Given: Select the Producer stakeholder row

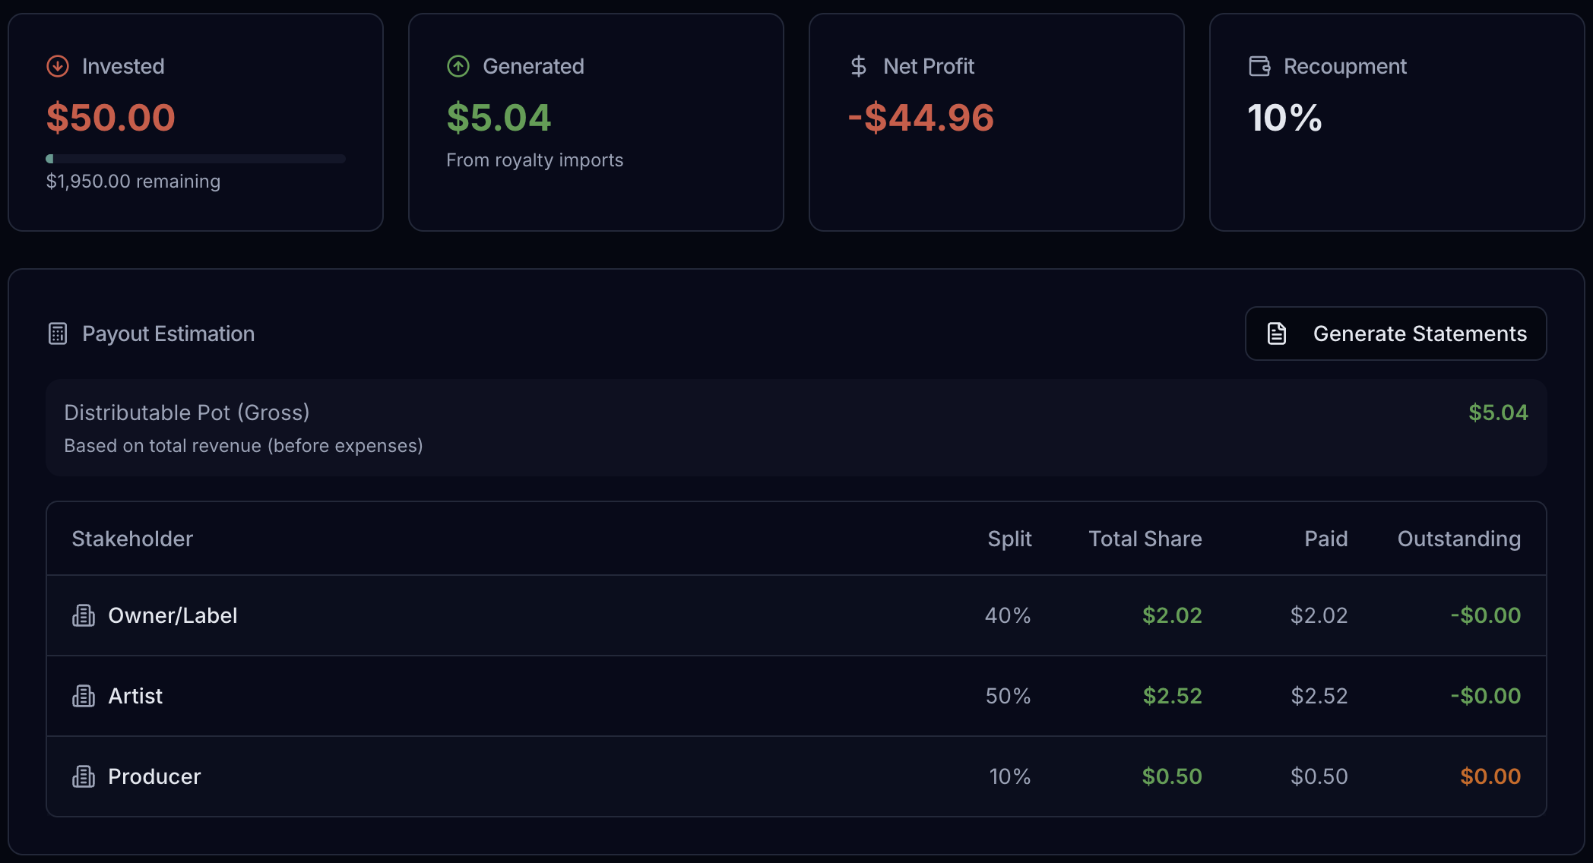Looking at the screenshot, I should 532,776.
